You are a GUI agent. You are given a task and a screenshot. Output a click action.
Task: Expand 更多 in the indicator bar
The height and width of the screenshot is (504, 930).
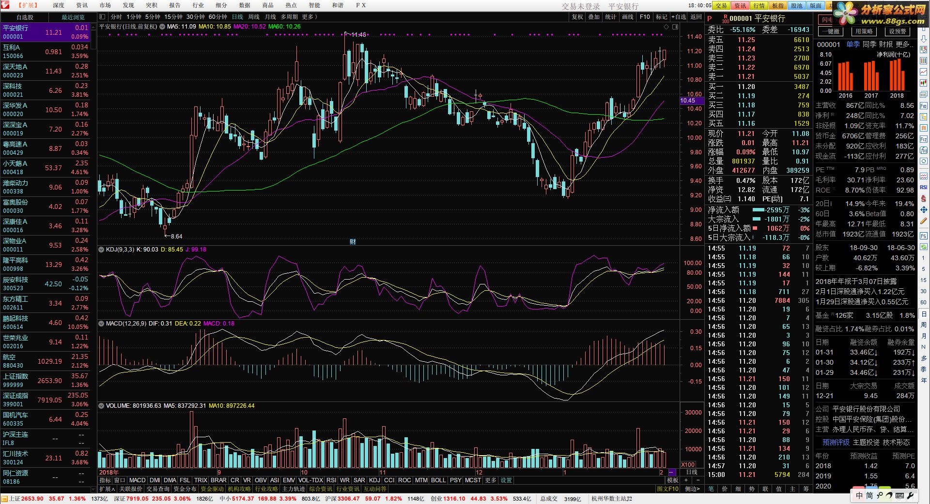click(491, 480)
